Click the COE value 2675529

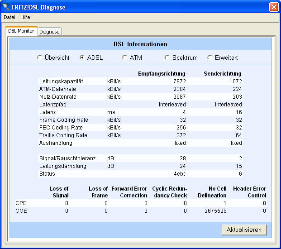tap(215, 211)
